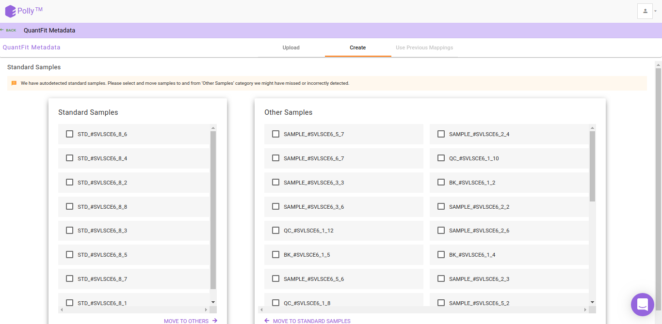This screenshot has width=662, height=324.
Task: Check BK_#SVLSCE6_1_5 checkbox
Action: [x=275, y=254]
